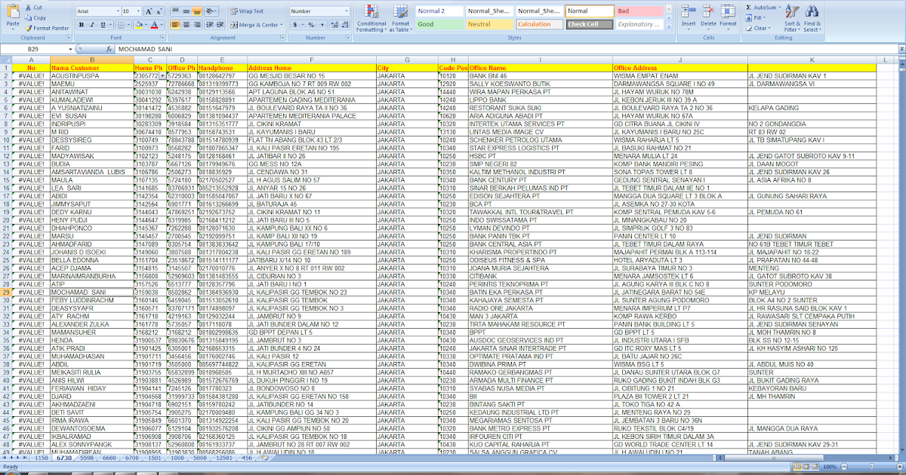Screen dimensions: 906x475
Task: Switch to sheet tab 456
Action: [246, 458]
